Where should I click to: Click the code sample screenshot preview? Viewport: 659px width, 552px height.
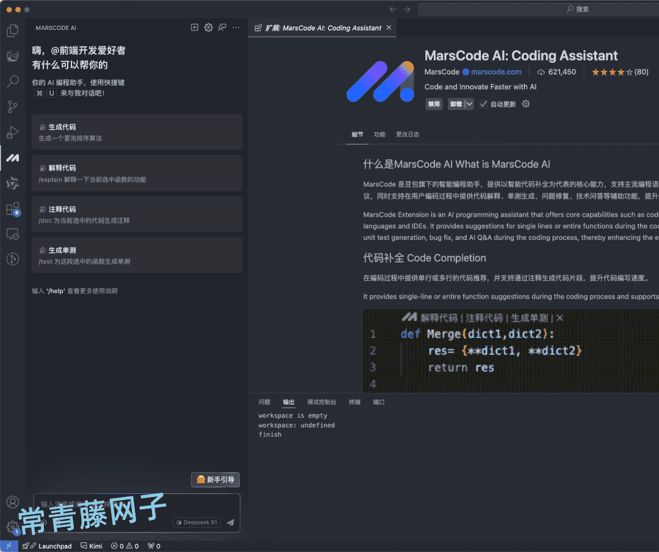pyautogui.click(x=511, y=351)
